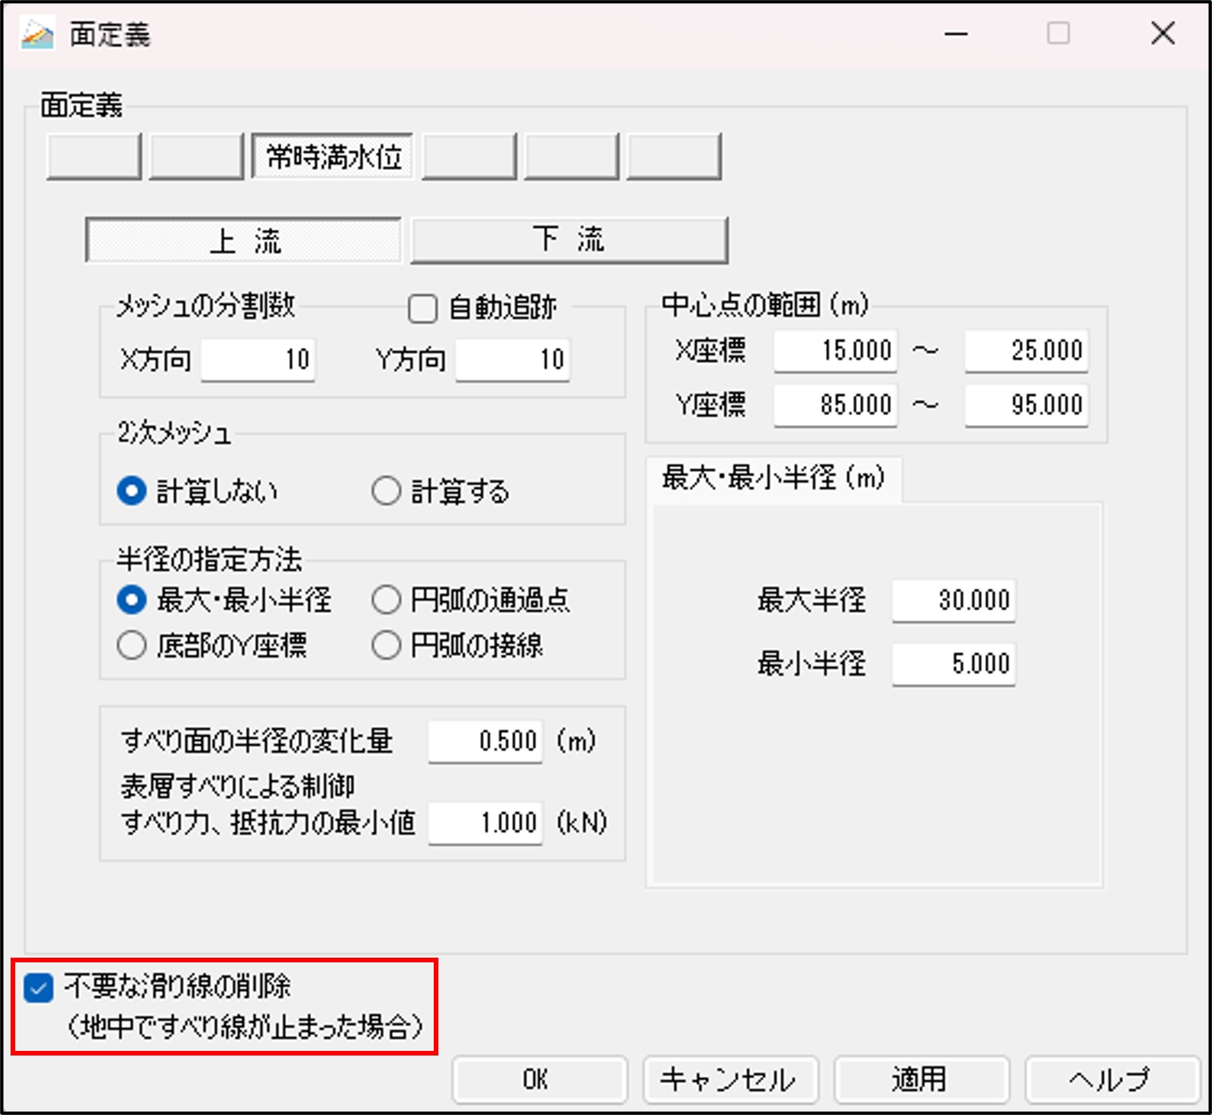Viewport: 1212px width, 1115px height.
Task: Click the 適用 button
Action: pos(920,1079)
